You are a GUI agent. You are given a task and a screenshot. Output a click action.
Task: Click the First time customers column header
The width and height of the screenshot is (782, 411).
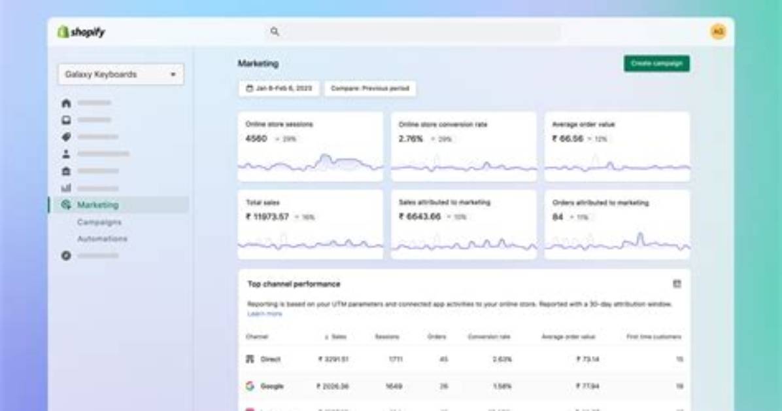[654, 336]
